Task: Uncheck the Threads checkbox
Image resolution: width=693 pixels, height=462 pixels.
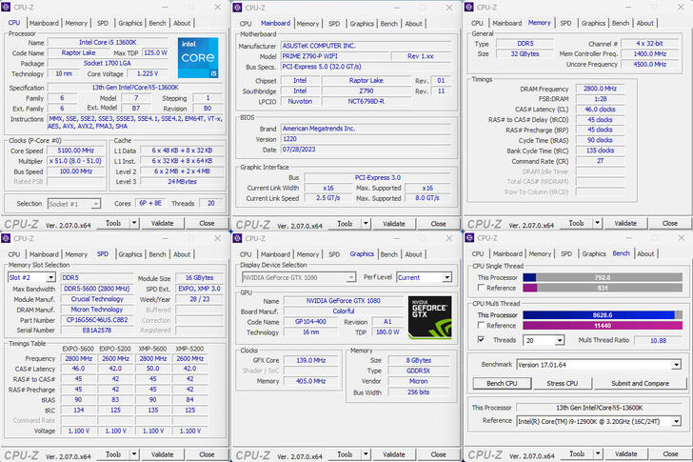Action: [479, 339]
